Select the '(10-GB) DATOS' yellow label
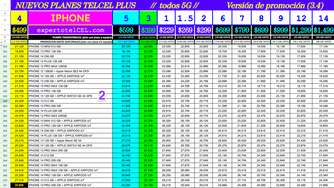Image resolution: width=334 pixels, height=188 pixels. [19, 37]
